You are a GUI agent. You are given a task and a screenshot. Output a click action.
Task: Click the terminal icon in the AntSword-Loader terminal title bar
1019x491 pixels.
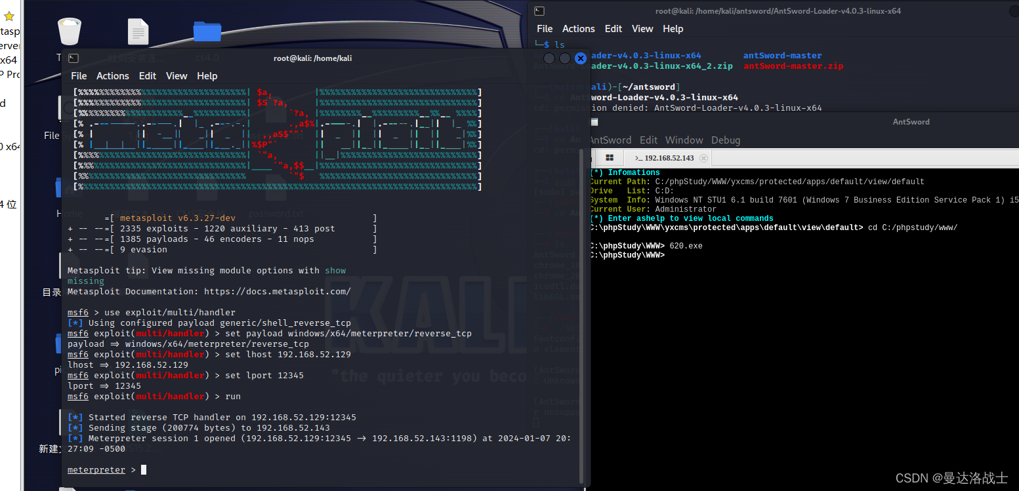539,10
